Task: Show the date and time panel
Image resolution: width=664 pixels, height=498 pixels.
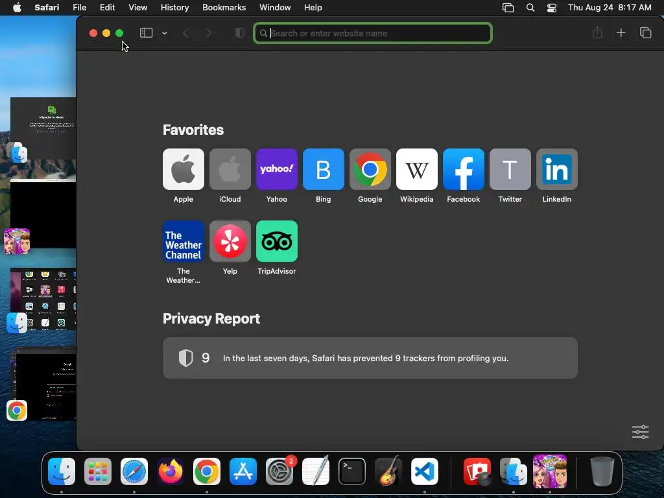Action: [x=610, y=8]
